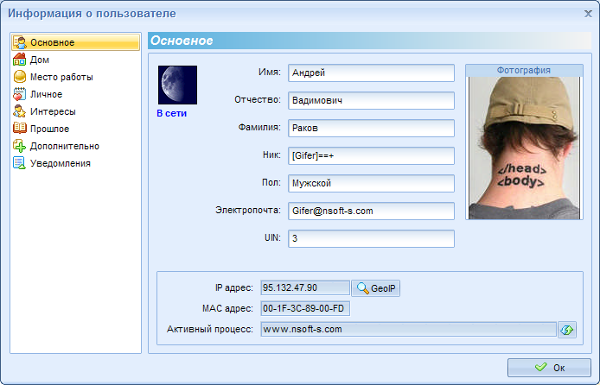Click the Имя field with Андрей
Viewport: 600px width, 385px height.
(x=371, y=73)
